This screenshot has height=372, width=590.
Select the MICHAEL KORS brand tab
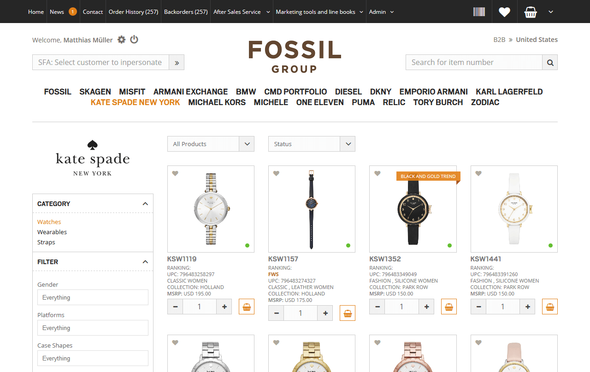click(217, 102)
